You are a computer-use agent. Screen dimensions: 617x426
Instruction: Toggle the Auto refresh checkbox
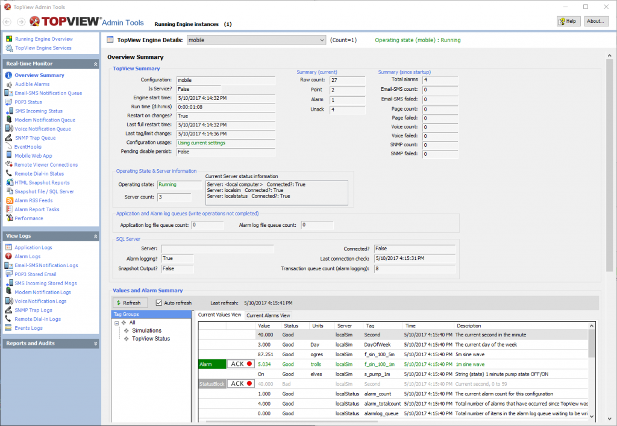coord(159,303)
